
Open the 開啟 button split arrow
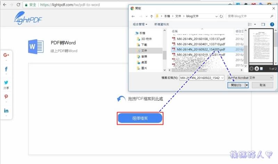(247, 85)
